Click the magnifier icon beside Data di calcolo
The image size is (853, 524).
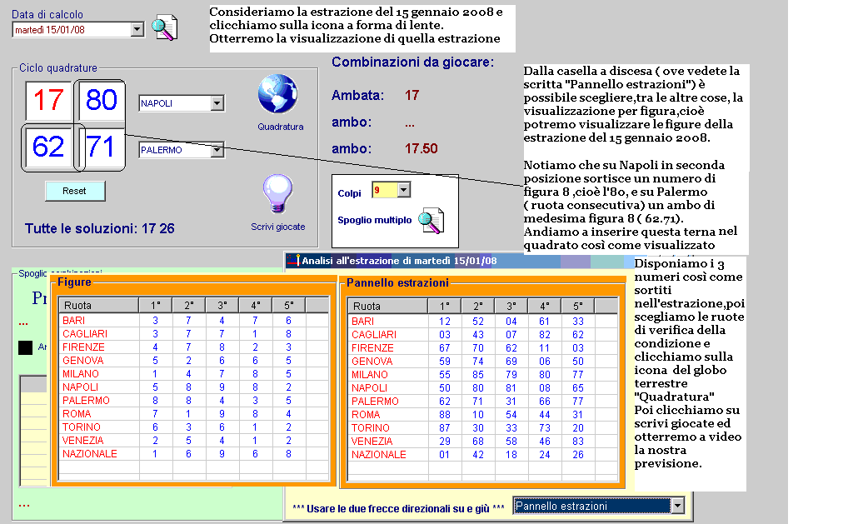164,27
